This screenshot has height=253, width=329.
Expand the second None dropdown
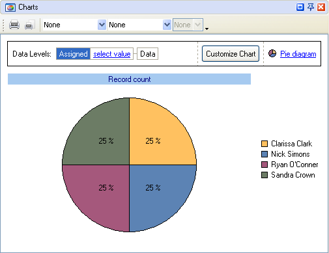[x=167, y=25]
